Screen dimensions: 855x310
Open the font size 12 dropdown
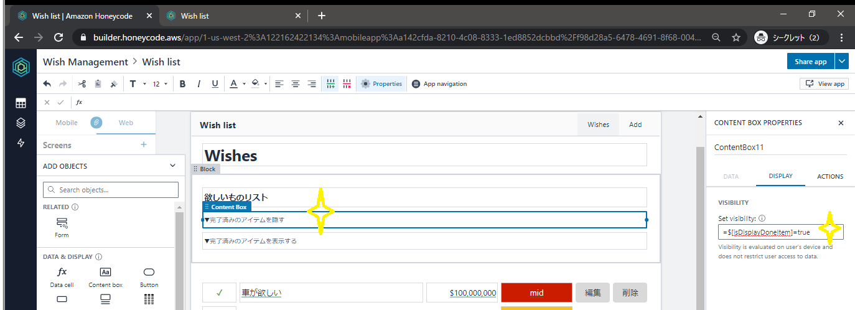pos(161,83)
